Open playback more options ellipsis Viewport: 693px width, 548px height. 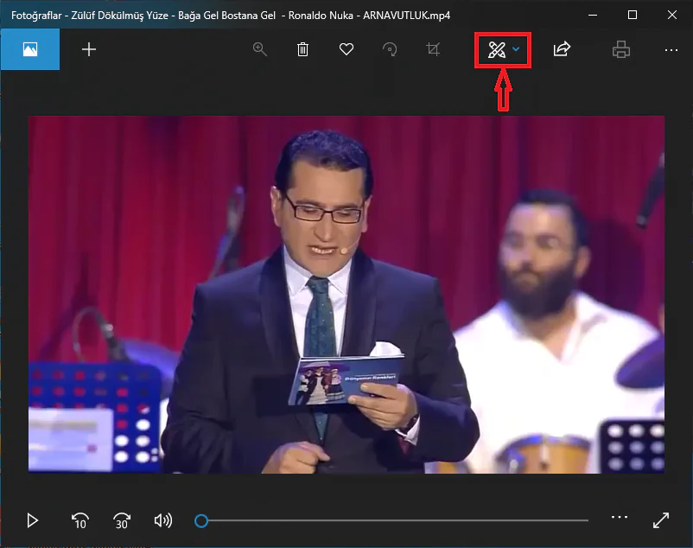[620, 517]
